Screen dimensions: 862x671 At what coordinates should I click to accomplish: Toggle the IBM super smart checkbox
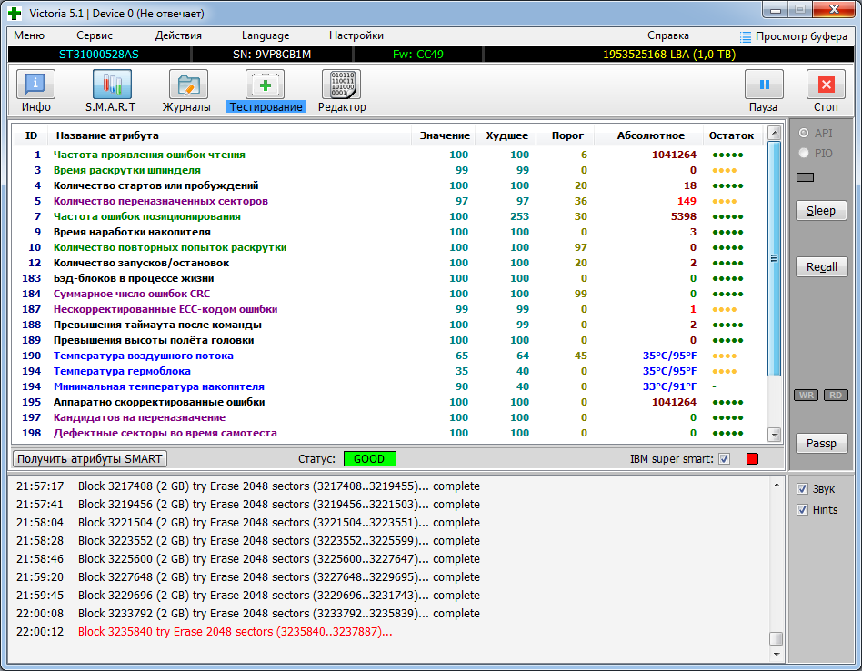tap(724, 459)
